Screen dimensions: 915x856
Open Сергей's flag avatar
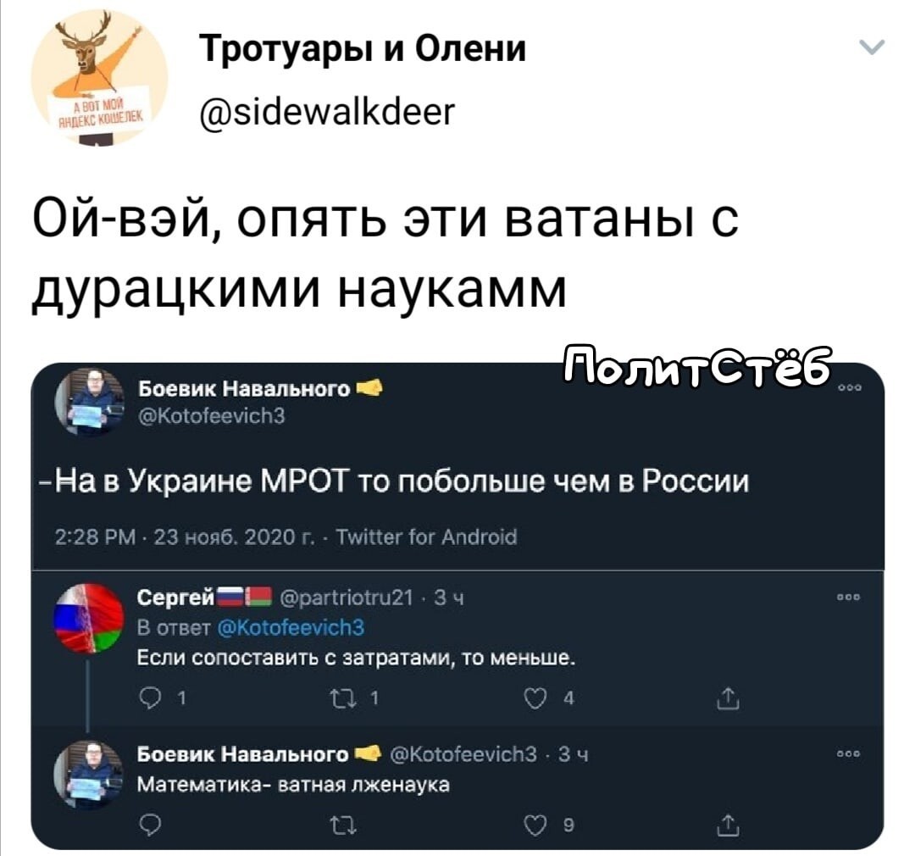[x=89, y=618]
